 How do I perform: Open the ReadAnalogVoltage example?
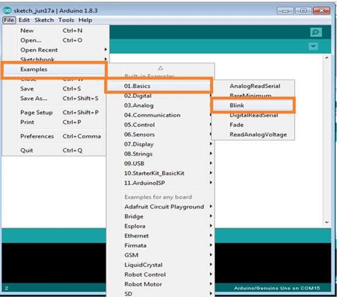253,134
